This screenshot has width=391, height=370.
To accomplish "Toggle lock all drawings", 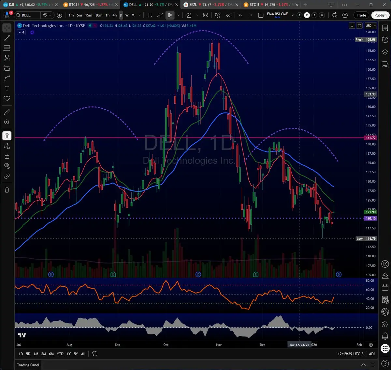I will pos(7,156).
